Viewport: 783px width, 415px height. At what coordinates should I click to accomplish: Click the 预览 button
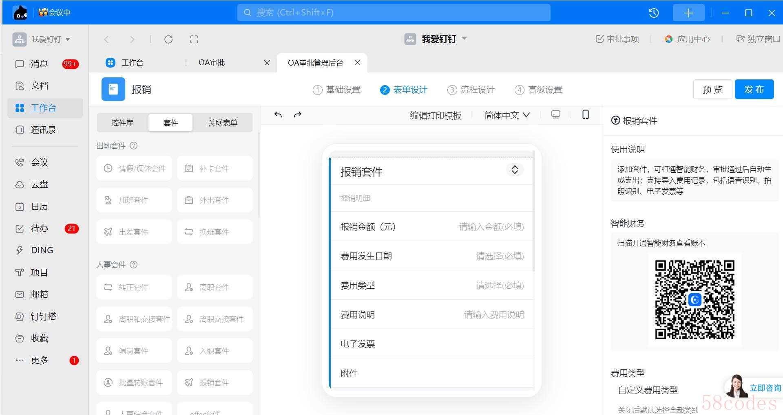[712, 89]
